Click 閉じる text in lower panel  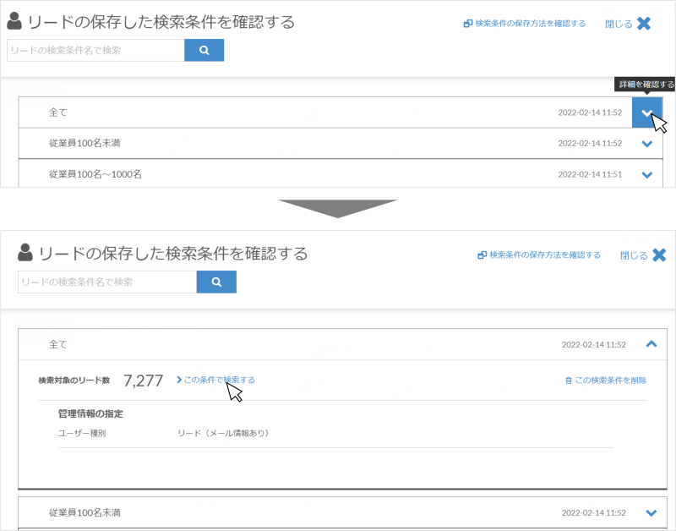[x=634, y=255]
